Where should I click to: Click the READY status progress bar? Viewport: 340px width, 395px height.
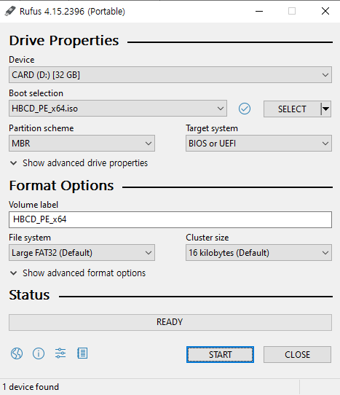coord(170,322)
